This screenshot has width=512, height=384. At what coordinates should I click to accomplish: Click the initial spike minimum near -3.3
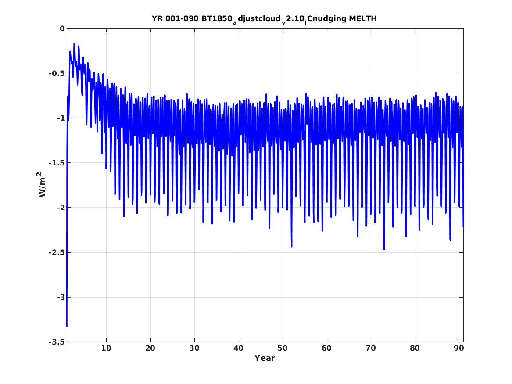(67, 325)
